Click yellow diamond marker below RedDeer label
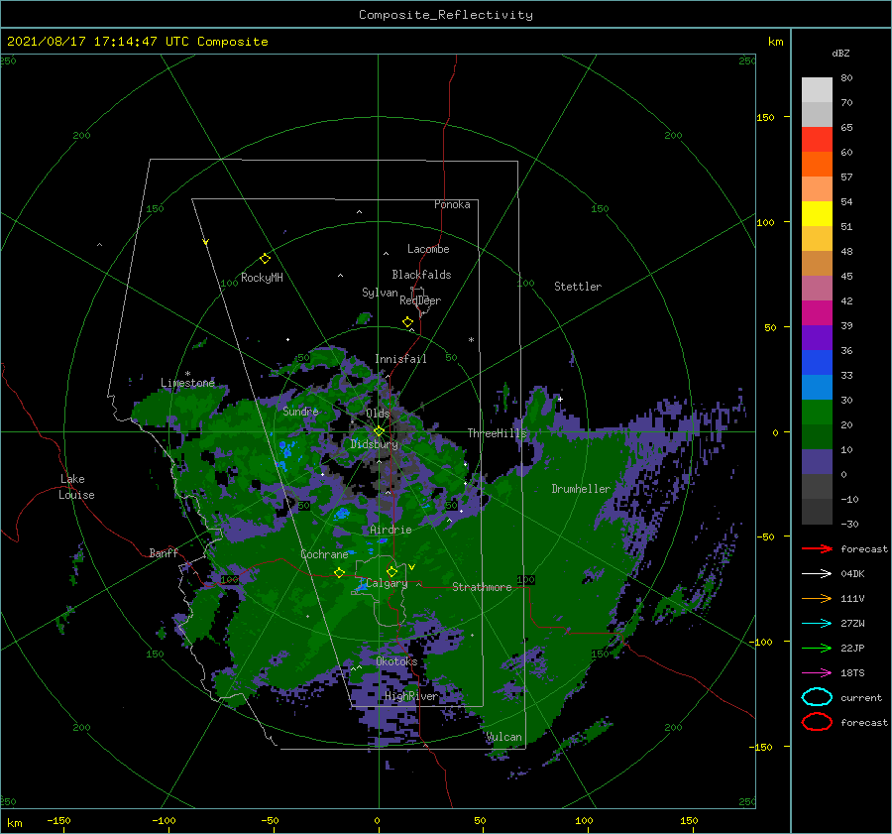892x834 pixels. (407, 321)
